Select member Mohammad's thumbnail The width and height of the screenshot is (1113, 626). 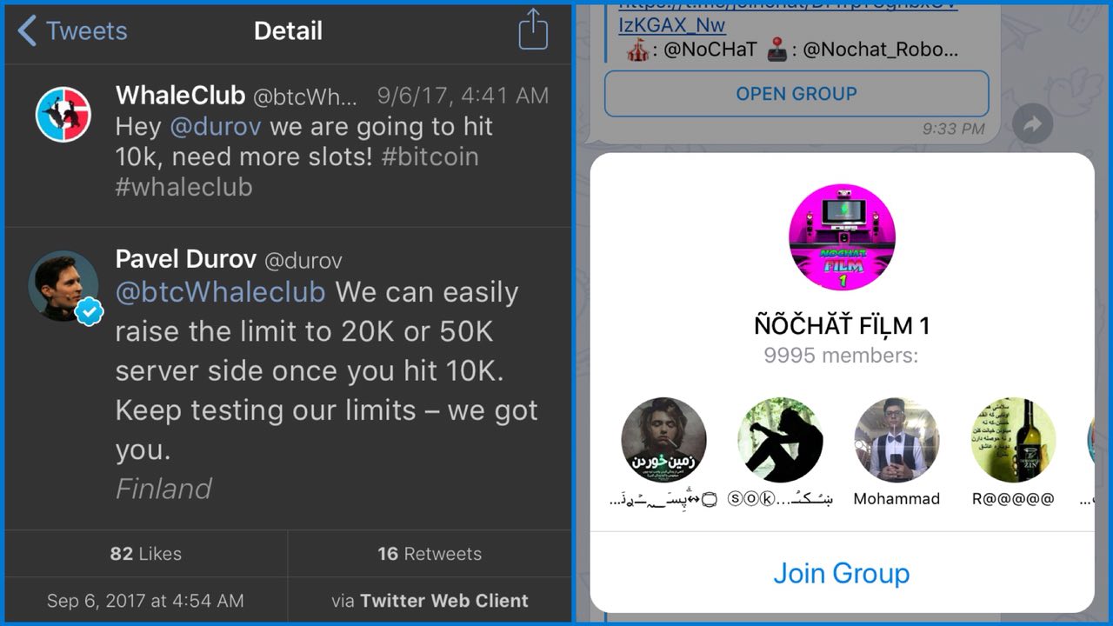coord(896,440)
